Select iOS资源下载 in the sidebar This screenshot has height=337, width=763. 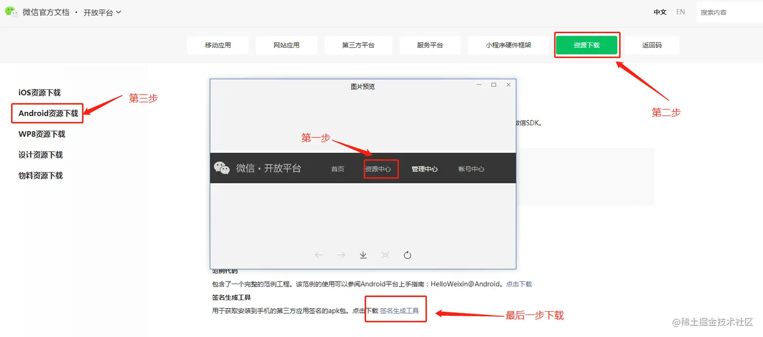[x=39, y=93]
